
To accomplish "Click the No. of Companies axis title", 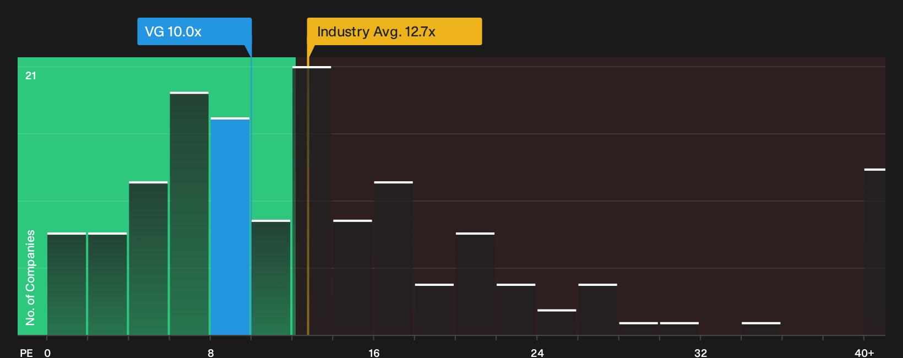I will click(x=30, y=278).
